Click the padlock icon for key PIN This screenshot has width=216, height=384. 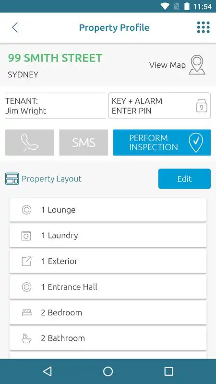coord(201,106)
